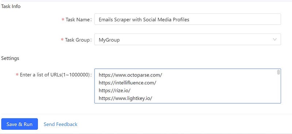Click the Settings section heading
The height and width of the screenshot is (134, 292).
click(x=10, y=58)
